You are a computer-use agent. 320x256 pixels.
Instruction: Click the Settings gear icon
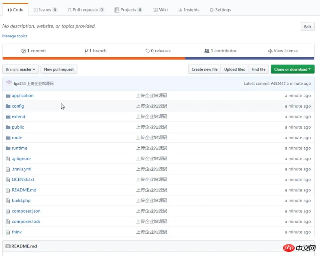point(212,10)
